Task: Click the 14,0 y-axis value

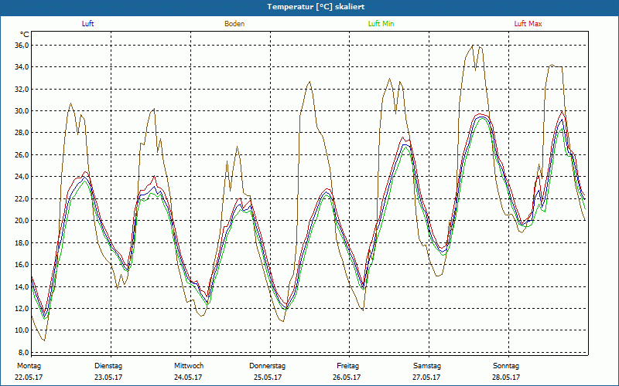Action: pyautogui.click(x=22, y=286)
